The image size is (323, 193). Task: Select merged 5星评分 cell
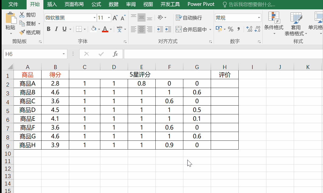tap(140, 75)
